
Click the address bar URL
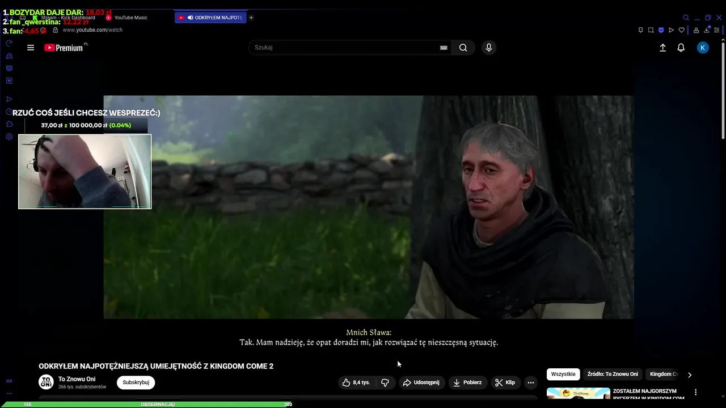pos(92,30)
